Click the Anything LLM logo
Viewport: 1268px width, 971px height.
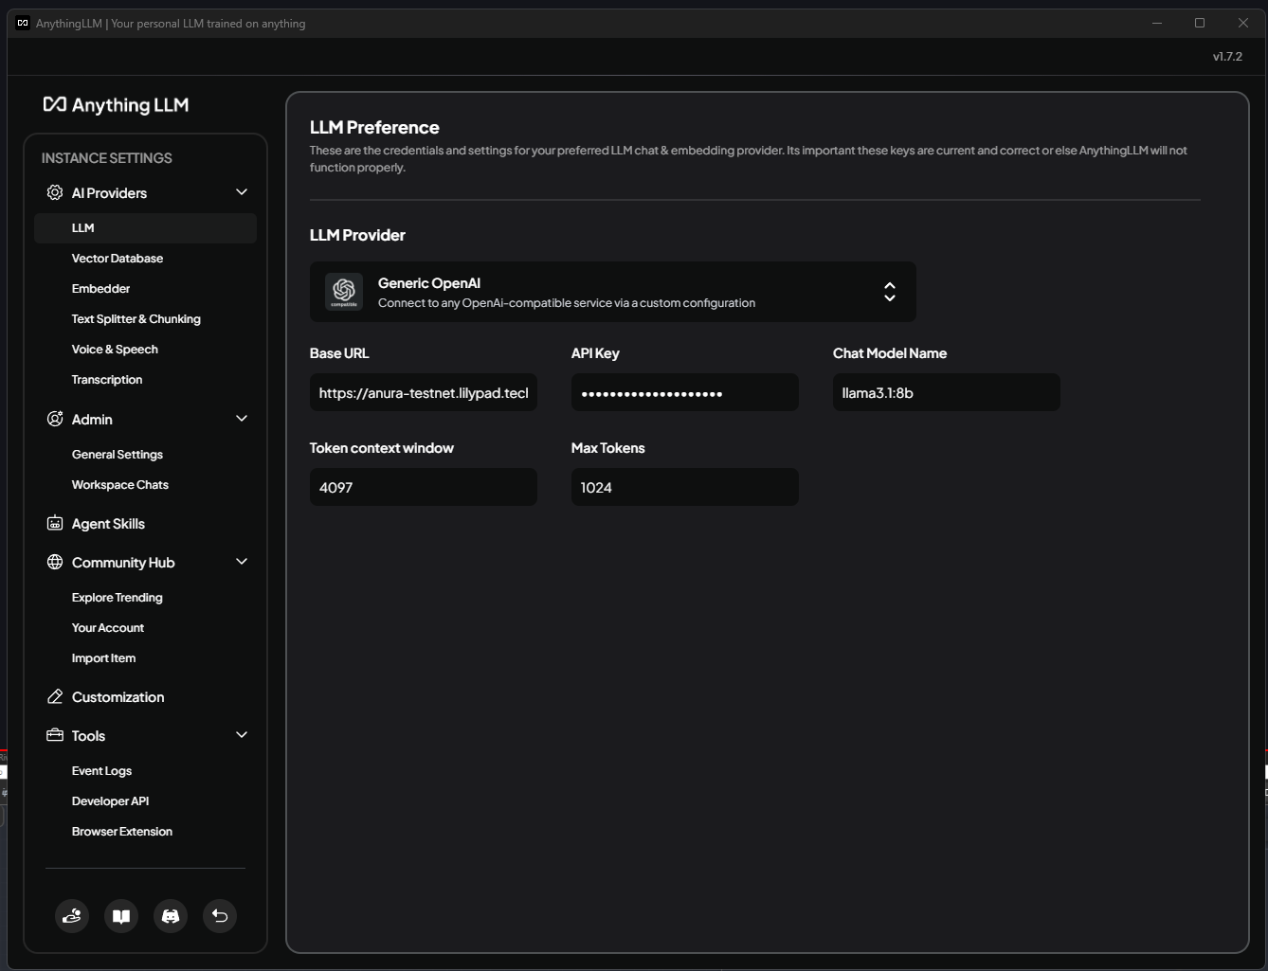pyautogui.click(x=117, y=105)
